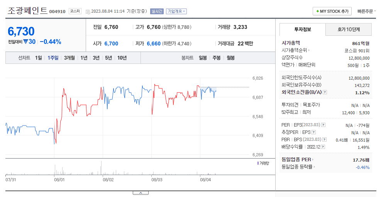
Task: Open help icon next to 배당수익률 2022.12
Action: pyautogui.click(x=323, y=147)
